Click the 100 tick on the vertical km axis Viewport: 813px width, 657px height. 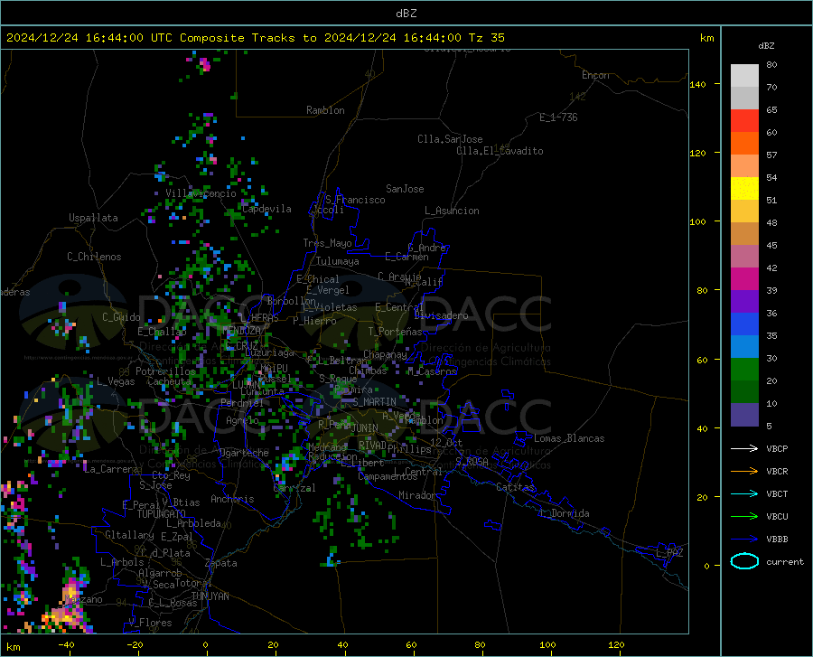coord(697,221)
